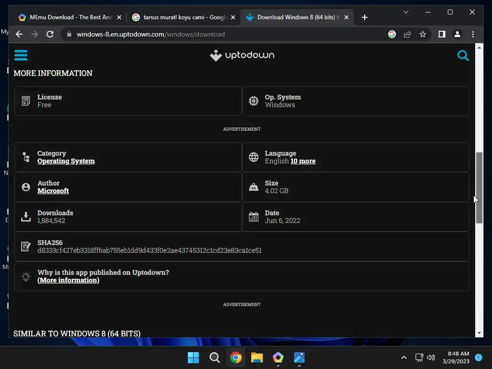Click the size value 4.02 GB
Screen dimensions: 492x369
tap(276, 191)
